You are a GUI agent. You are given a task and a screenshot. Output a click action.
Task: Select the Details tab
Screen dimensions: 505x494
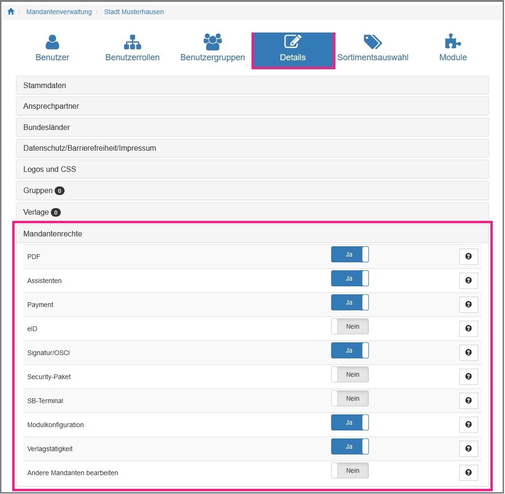[293, 50]
